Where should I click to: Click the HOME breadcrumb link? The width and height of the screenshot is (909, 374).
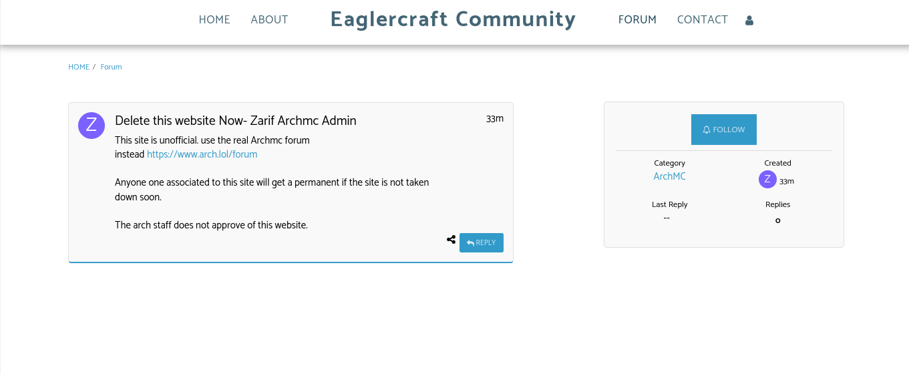pos(79,67)
